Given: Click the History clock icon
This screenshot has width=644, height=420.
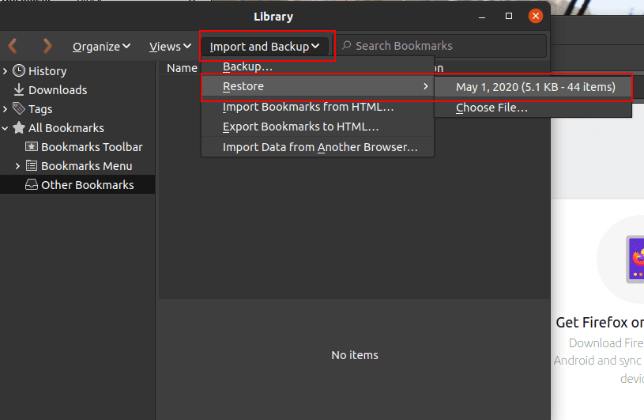Looking at the screenshot, I should point(19,70).
